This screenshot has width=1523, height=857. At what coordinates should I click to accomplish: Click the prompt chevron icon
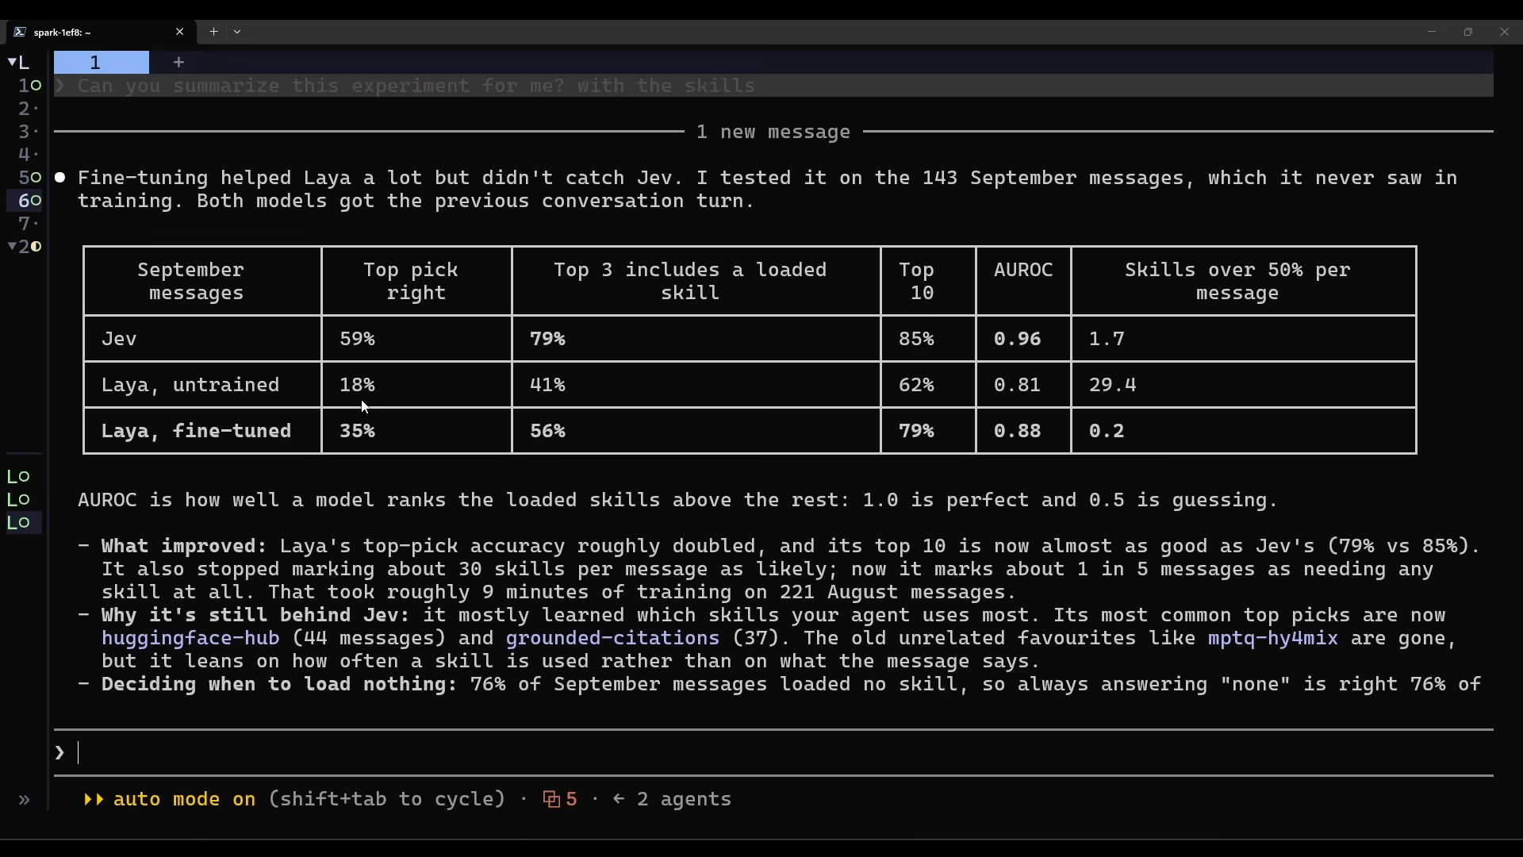point(59,752)
